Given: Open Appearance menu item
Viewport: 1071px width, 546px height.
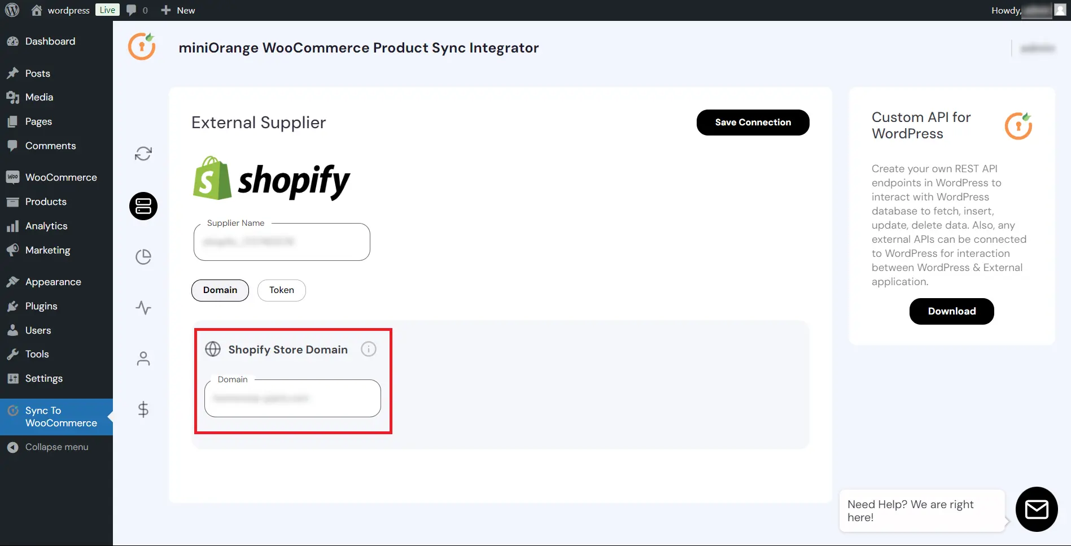Looking at the screenshot, I should [x=56, y=282].
